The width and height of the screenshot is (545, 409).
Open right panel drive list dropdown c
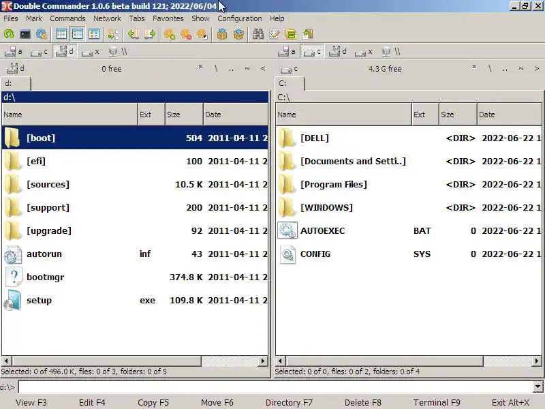[x=289, y=69]
